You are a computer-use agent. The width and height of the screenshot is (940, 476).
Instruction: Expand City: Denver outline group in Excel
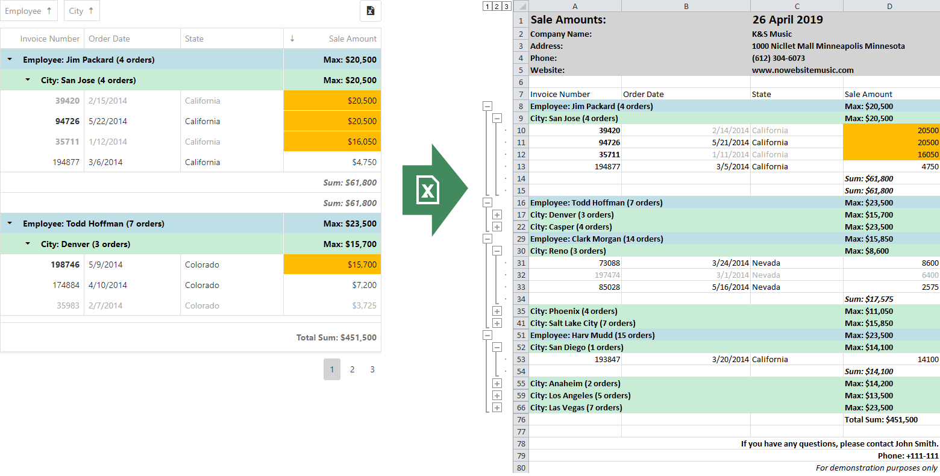(497, 215)
